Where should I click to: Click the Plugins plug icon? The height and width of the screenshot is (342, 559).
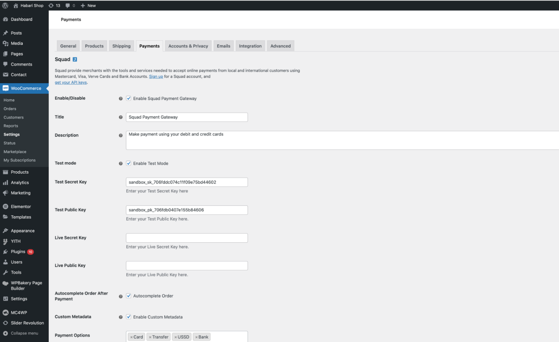pos(5,252)
